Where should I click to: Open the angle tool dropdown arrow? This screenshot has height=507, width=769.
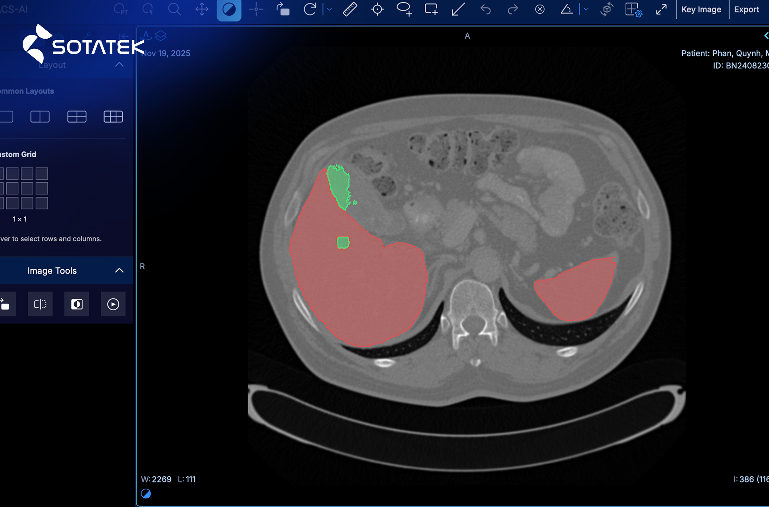click(586, 9)
